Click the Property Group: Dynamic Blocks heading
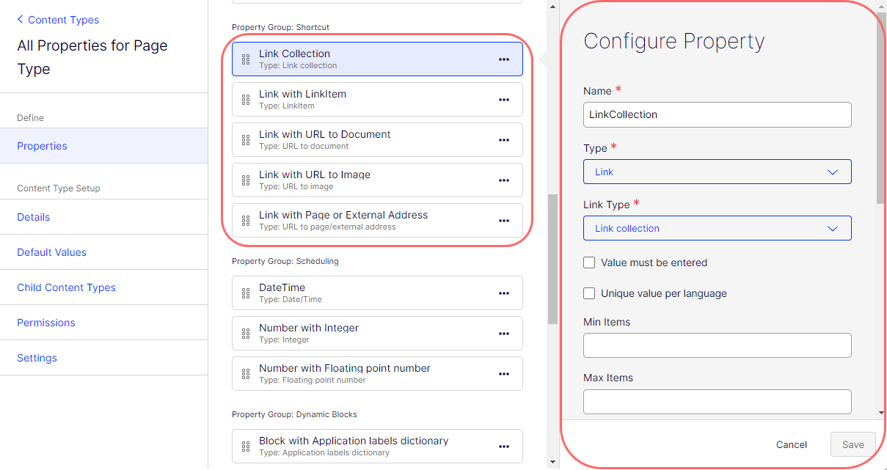The width and height of the screenshot is (887, 470). coord(294,414)
